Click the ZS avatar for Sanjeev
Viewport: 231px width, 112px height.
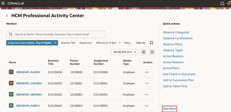[11, 83]
